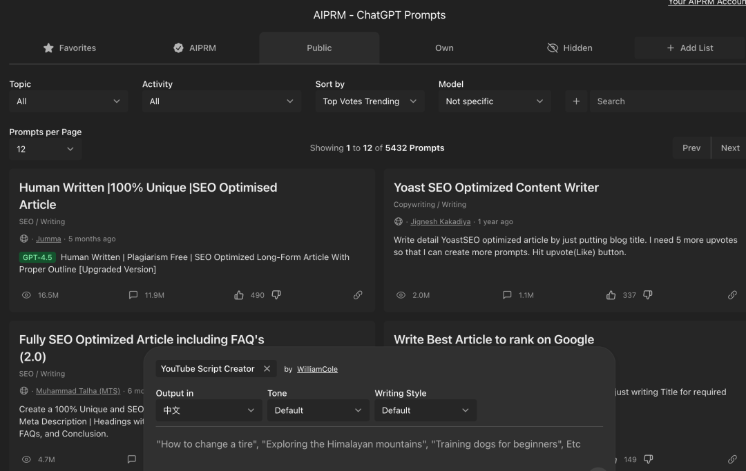746x471 pixels.
Task: Copy link of Yoast SEO Content Writer prompt
Action: (732, 295)
